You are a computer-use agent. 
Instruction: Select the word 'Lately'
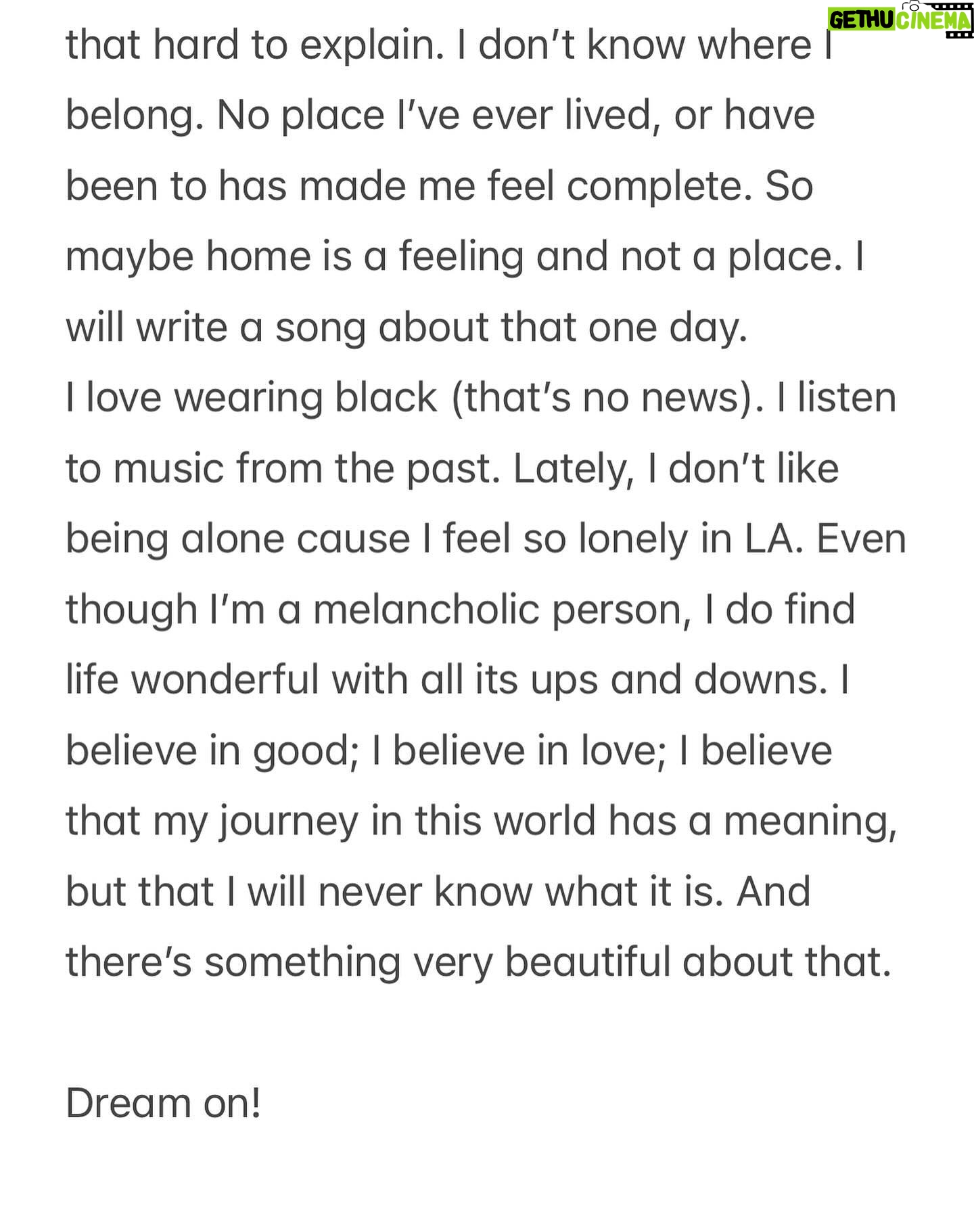tap(569, 469)
